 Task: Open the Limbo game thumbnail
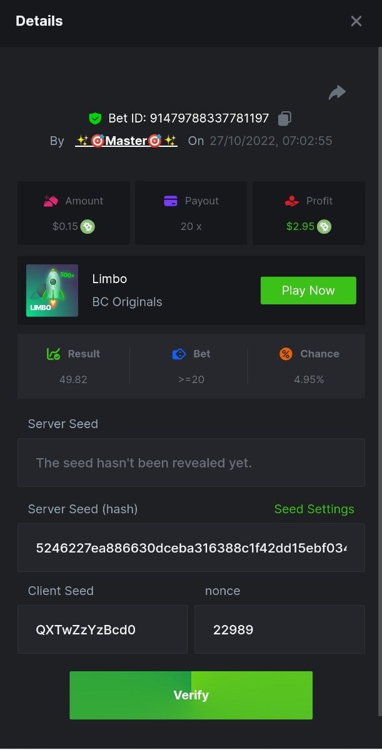53,291
